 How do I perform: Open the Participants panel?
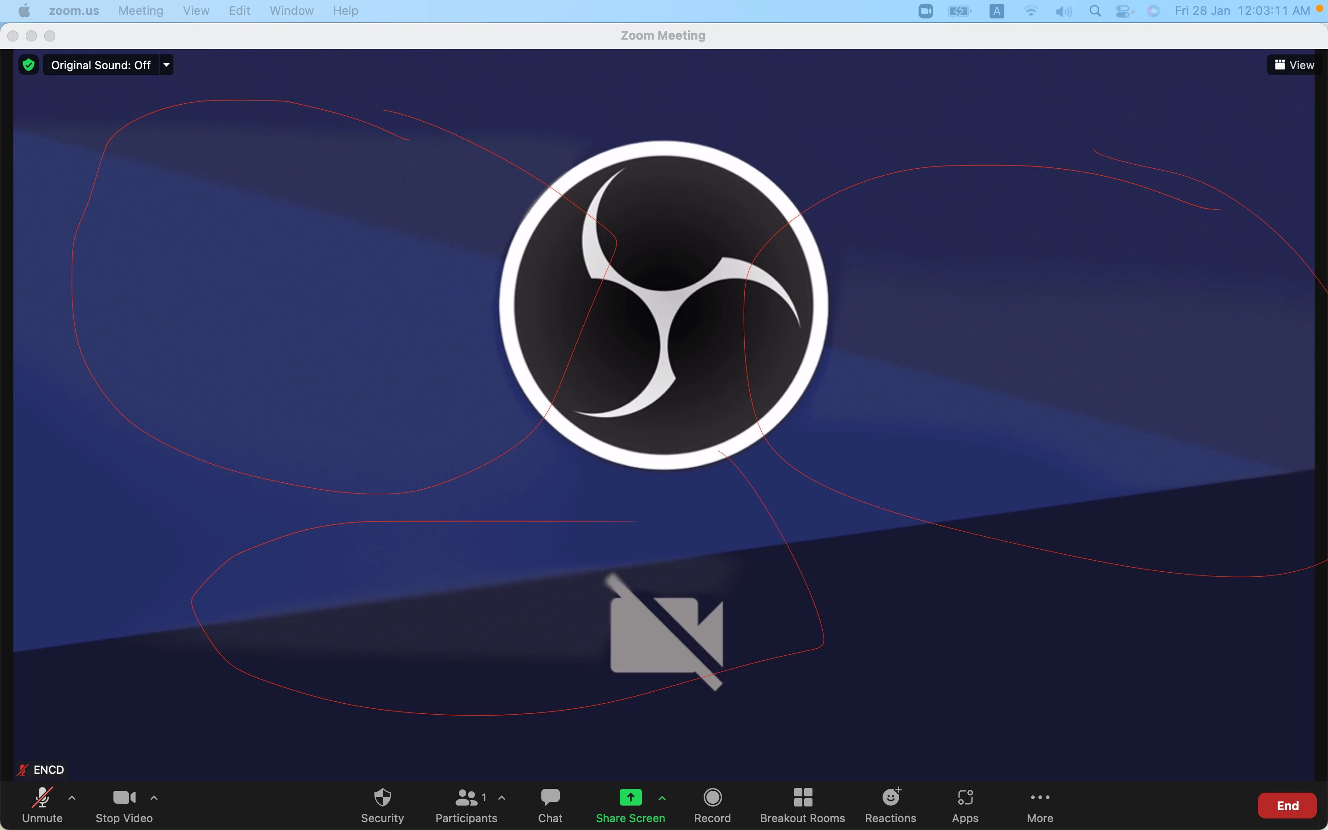coord(465,805)
